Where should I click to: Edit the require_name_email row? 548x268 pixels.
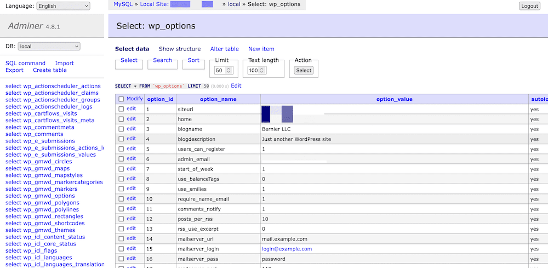point(131,198)
